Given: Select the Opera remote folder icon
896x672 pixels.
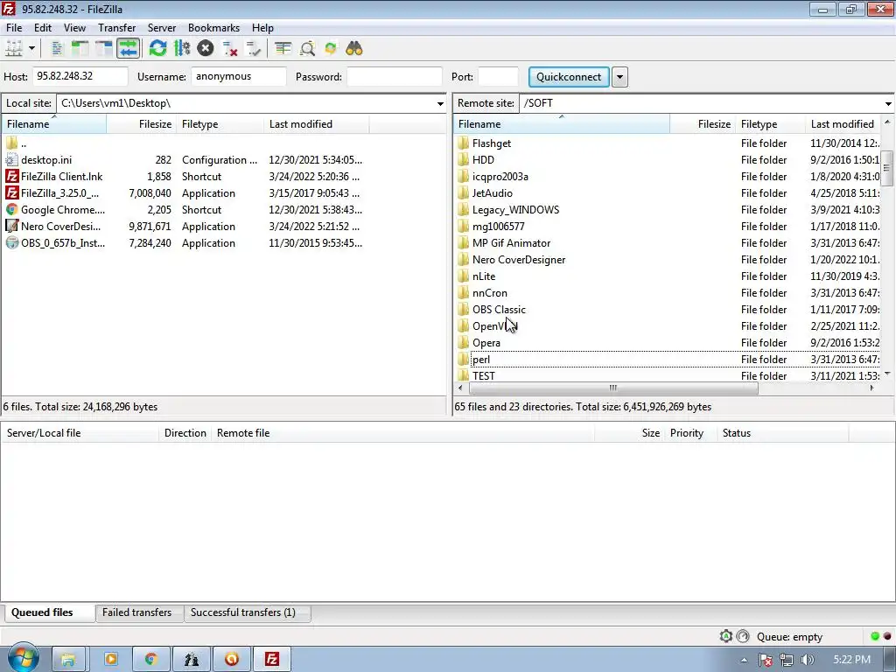Looking at the screenshot, I should [464, 342].
